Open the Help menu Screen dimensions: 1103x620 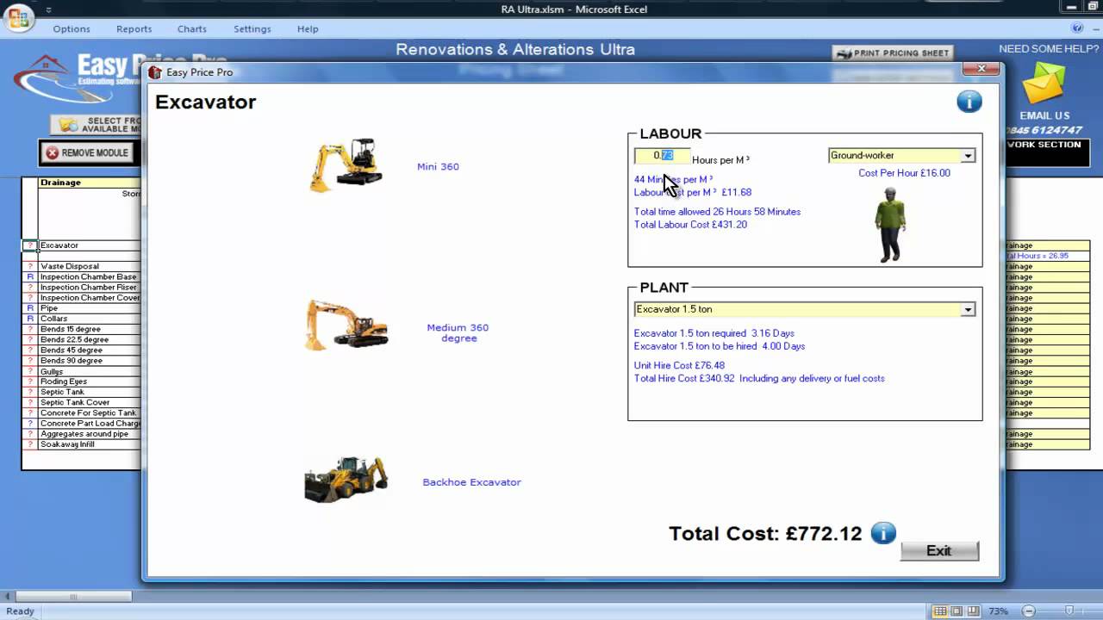(308, 28)
